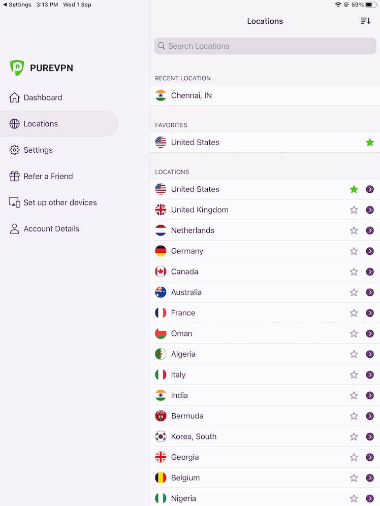Viewport: 380px width, 506px height.
Task: Click the Dashboard home icon
Action: coord(15,97)
